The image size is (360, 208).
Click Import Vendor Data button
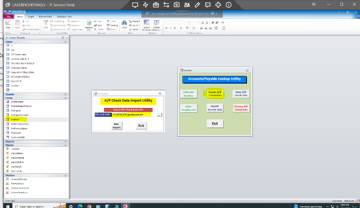pyautogui.click(x=215, y=108)
